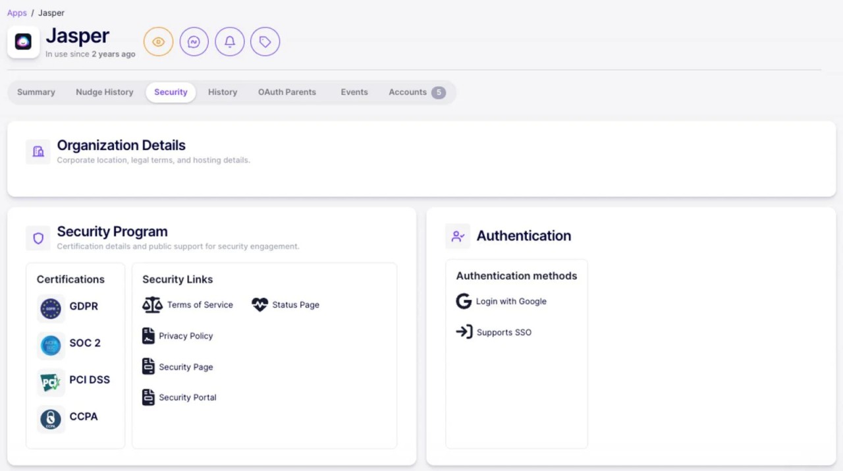Select the SOC 2 certification badge
Viewport: 843px width, 471px height.
coord(51,345)
